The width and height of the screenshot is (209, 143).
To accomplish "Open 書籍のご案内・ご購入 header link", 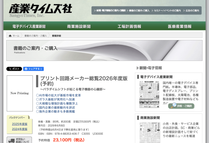I will point(138,10).
